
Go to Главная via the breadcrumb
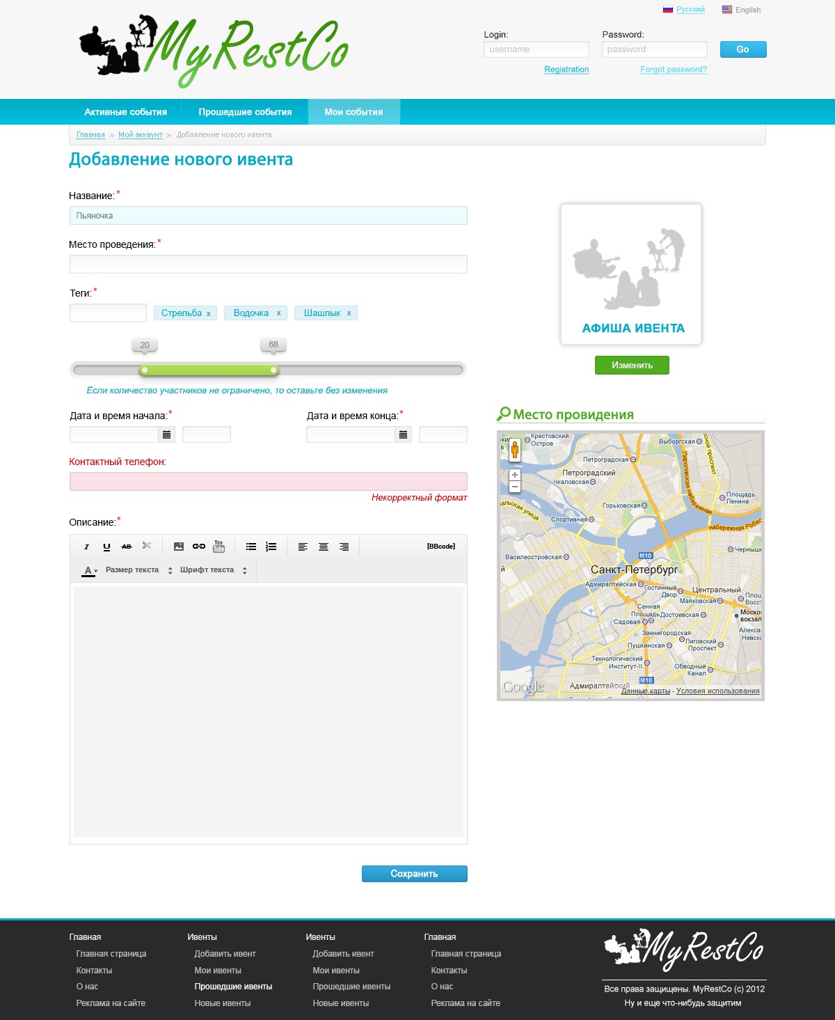coord(90,135)
